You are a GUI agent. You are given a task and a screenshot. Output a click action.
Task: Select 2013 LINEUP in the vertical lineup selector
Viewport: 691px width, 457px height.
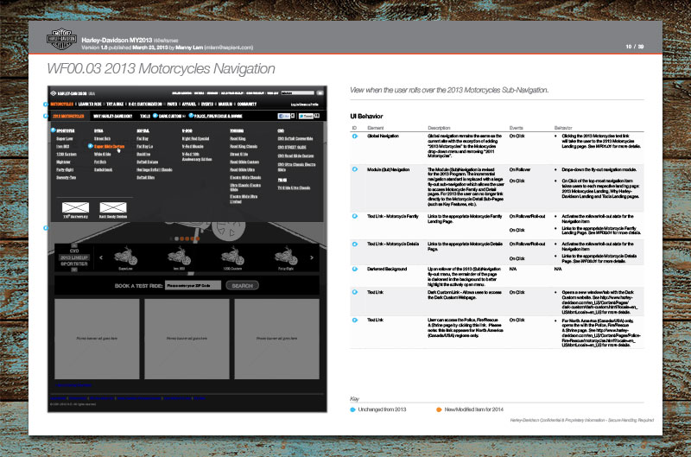pos(74,257)
